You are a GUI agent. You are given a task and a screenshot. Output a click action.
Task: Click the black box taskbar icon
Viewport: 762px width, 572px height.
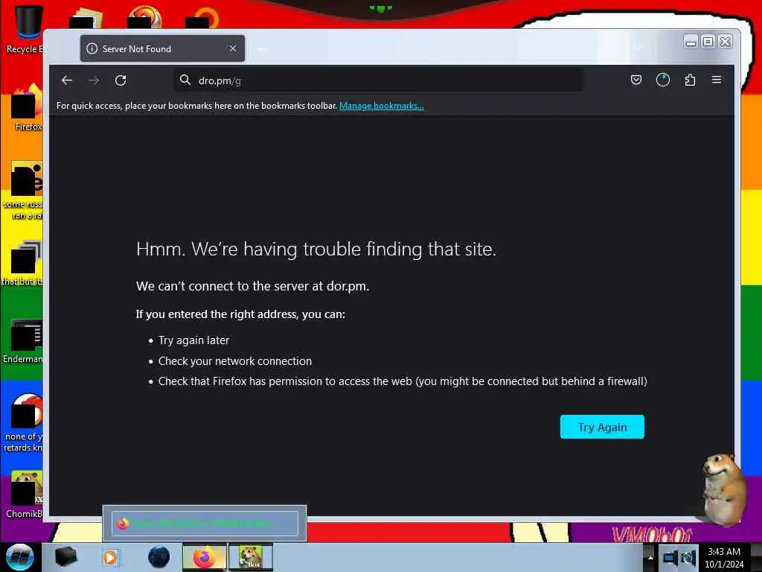tap(65, 557)
